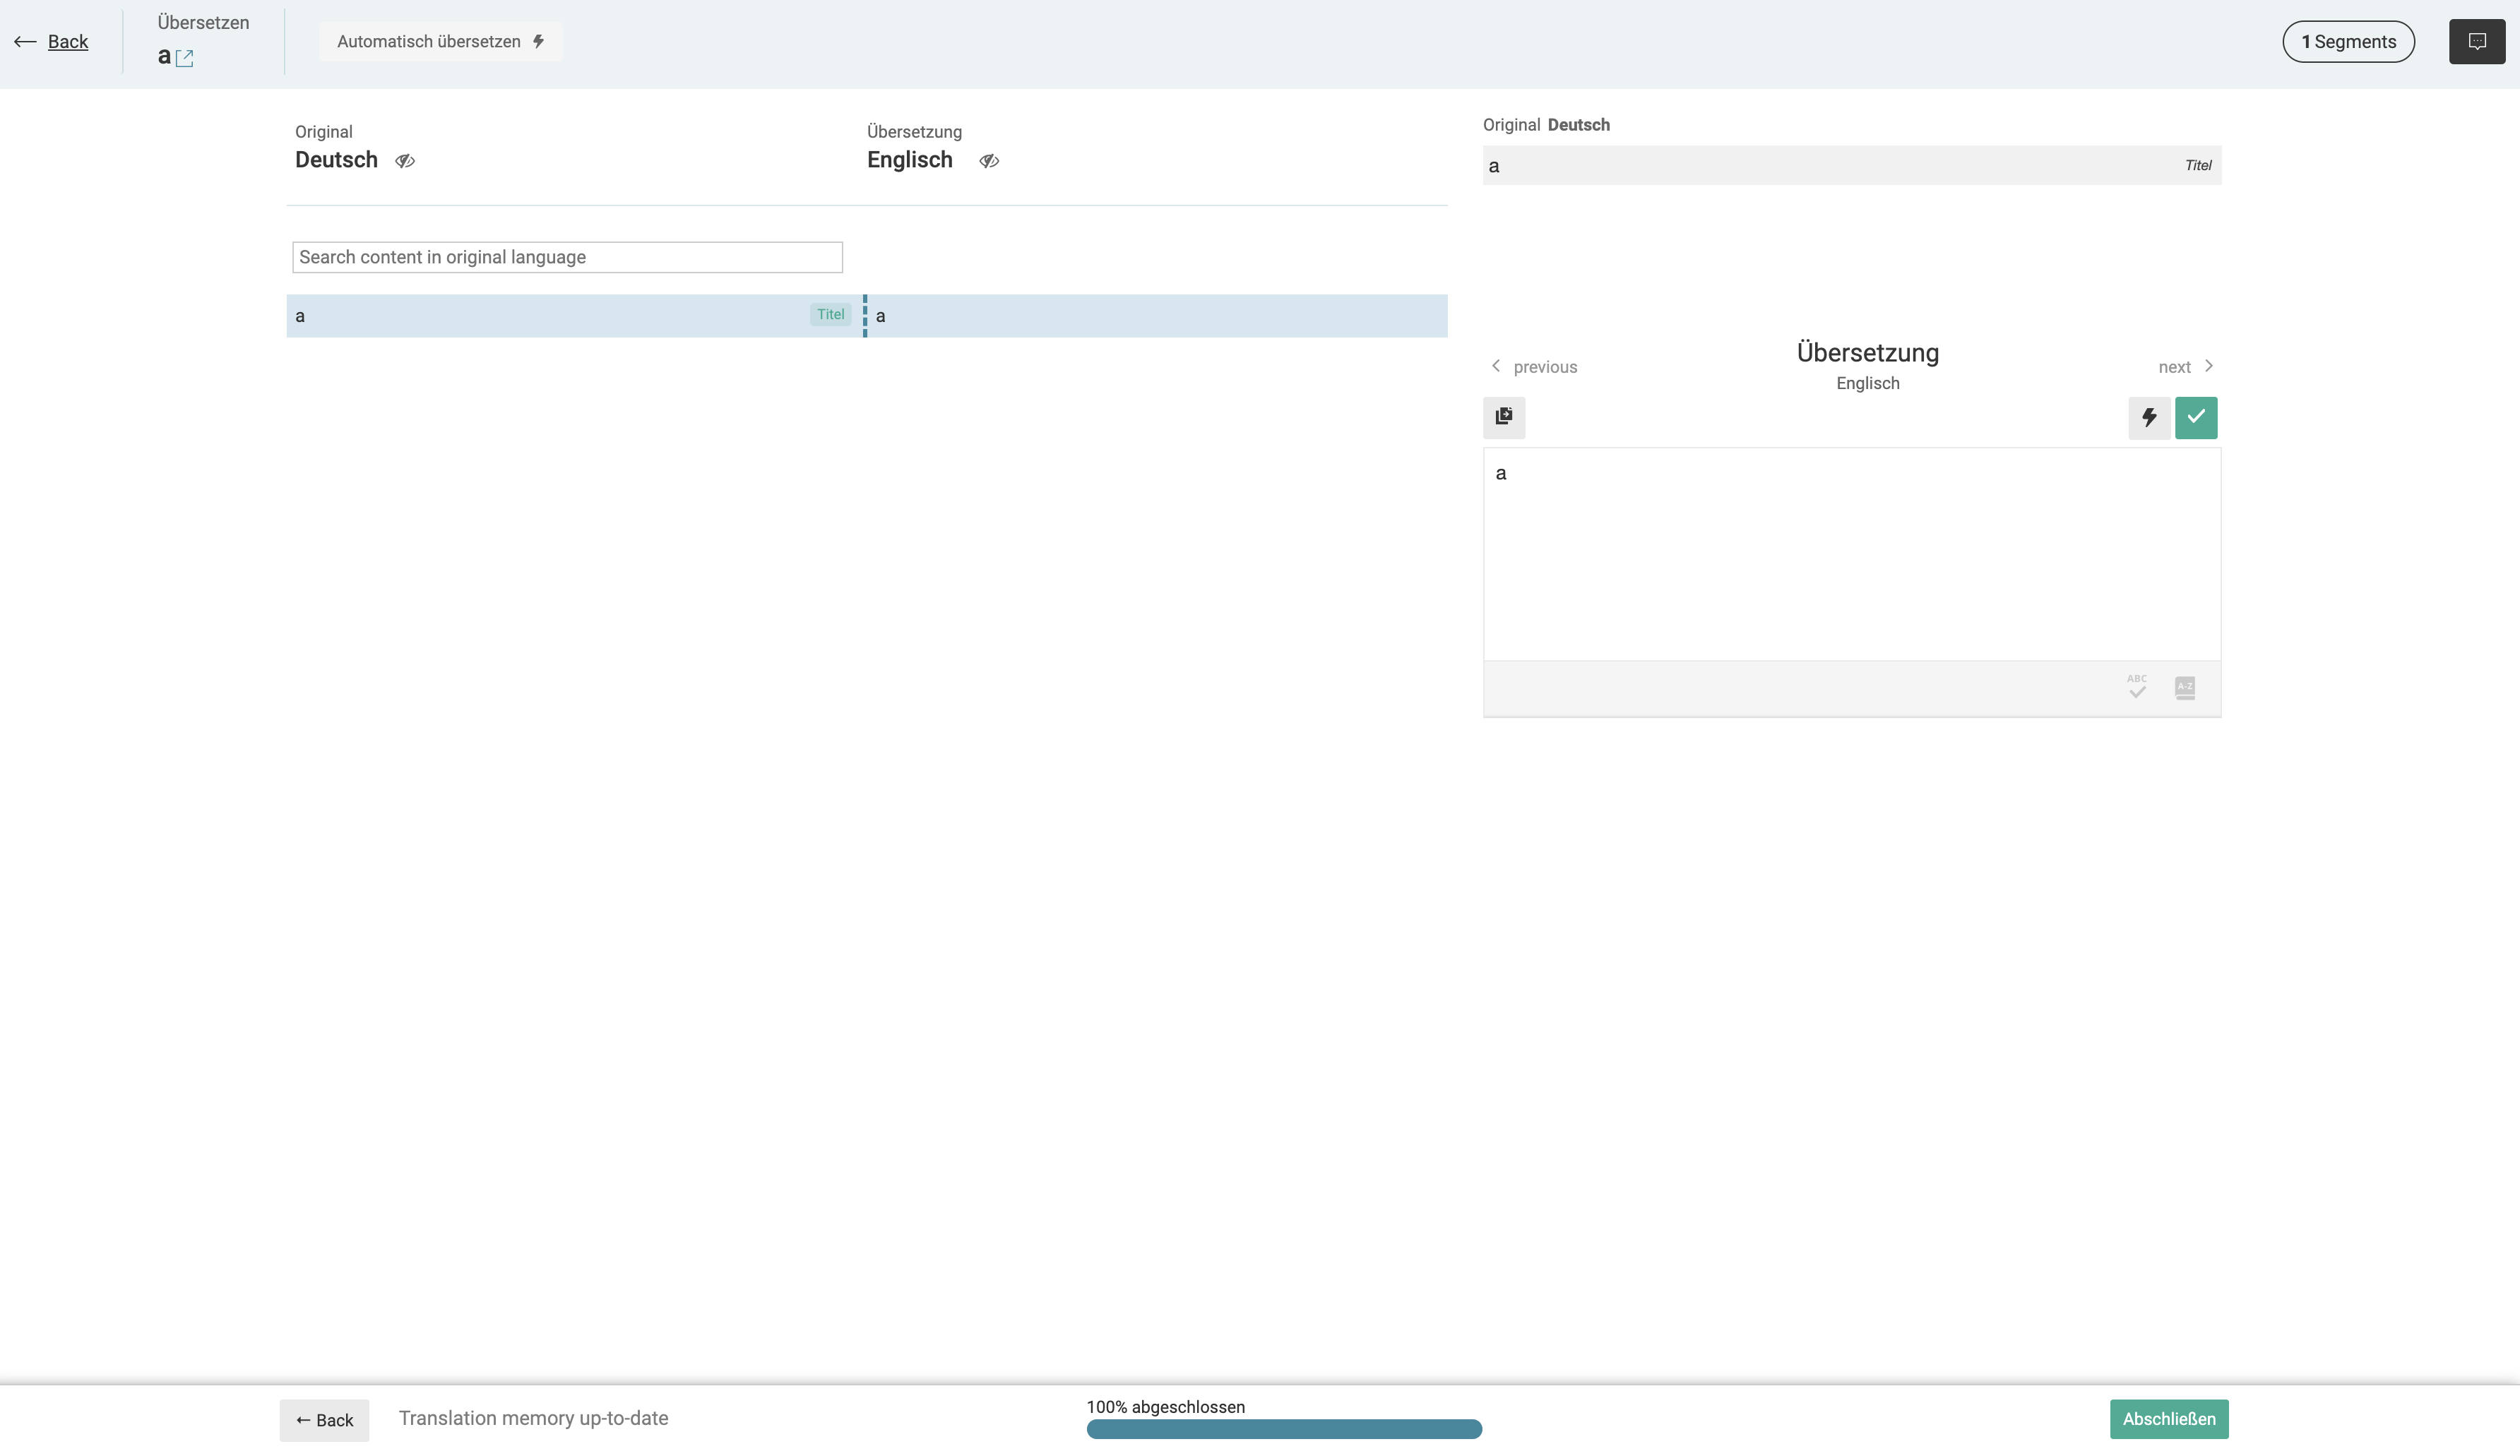Image resolution: width=2520 pixels, height=1456 pixels.
Task: Open document 'a' via external link icon
Action: point(184,58)
